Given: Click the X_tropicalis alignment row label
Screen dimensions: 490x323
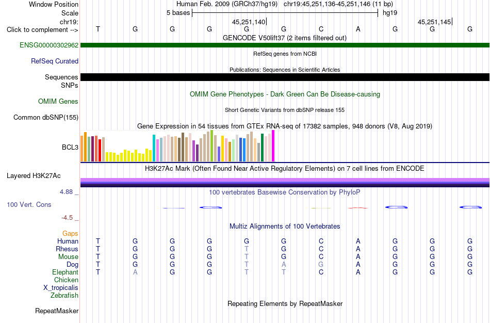Looking at the screenshot, I should (x=61, y=288).
